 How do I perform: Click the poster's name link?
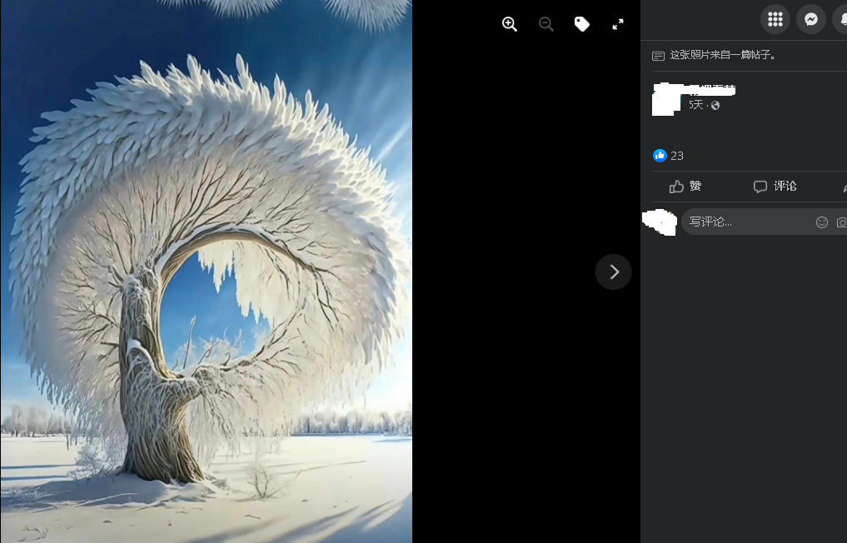click(712, 88)
